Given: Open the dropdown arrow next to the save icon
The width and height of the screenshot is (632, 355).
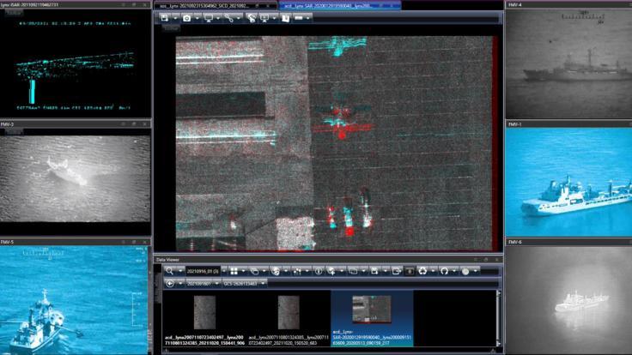Looking at the screenshot, I should coord(175,18).
